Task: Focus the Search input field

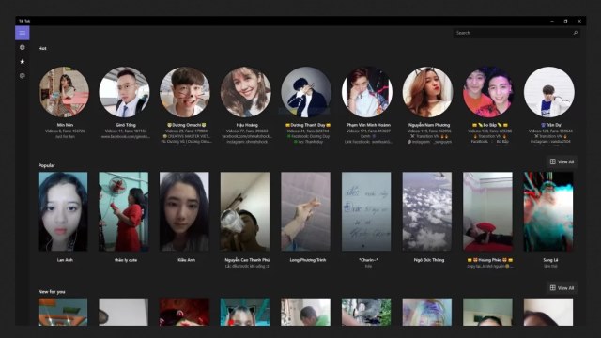Action: [516, 33]
